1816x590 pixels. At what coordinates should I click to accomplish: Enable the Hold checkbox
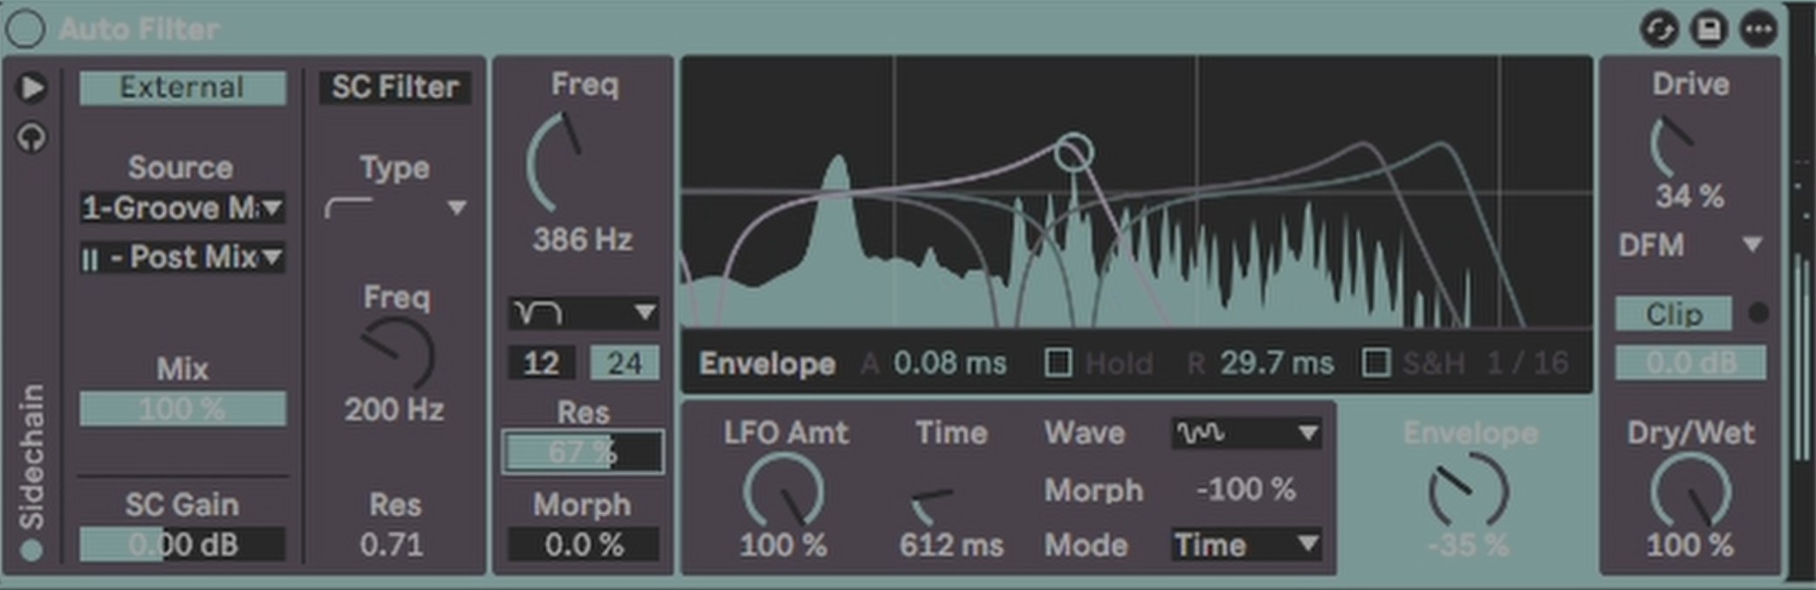1058,362
